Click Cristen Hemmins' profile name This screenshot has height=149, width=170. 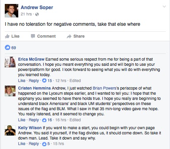(35, 88)
